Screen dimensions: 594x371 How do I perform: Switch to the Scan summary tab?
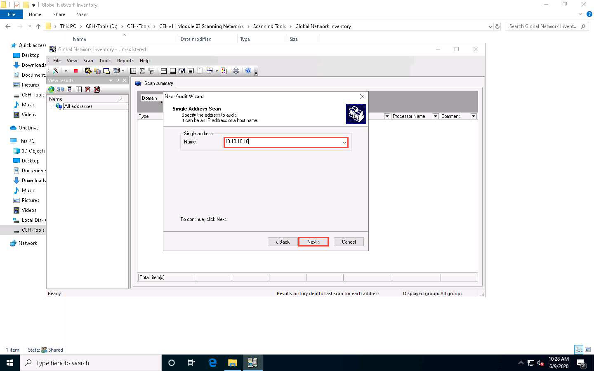click(x=154, y=83)
